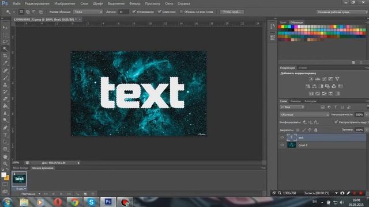Add Levels adjustment icon
Viewport: 369px width, 207px height.
pos(318,79)
